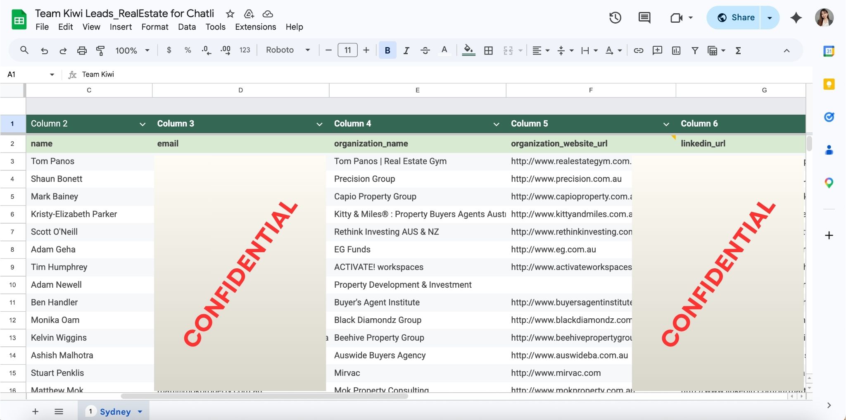Open Contacts side panel
846x420 pixels.
pyautogui.click(x=829, y=150)
